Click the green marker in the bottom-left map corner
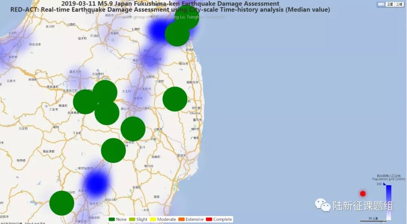 pos(62,203)
